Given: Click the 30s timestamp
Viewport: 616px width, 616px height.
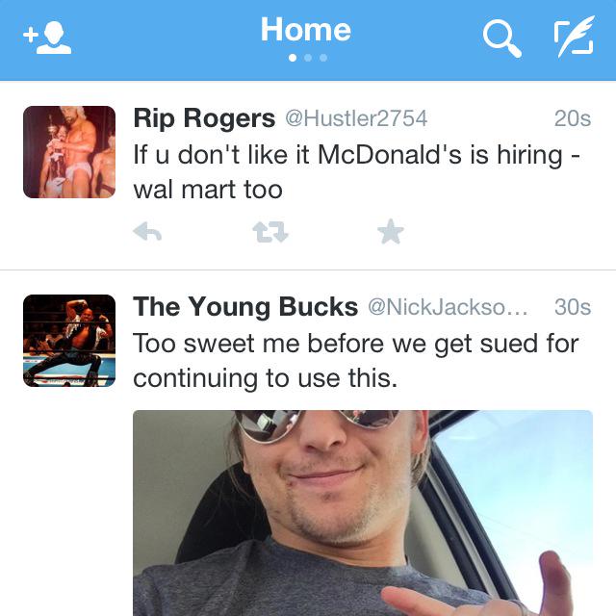Looking at the screenshot, I should click(572, 307).
